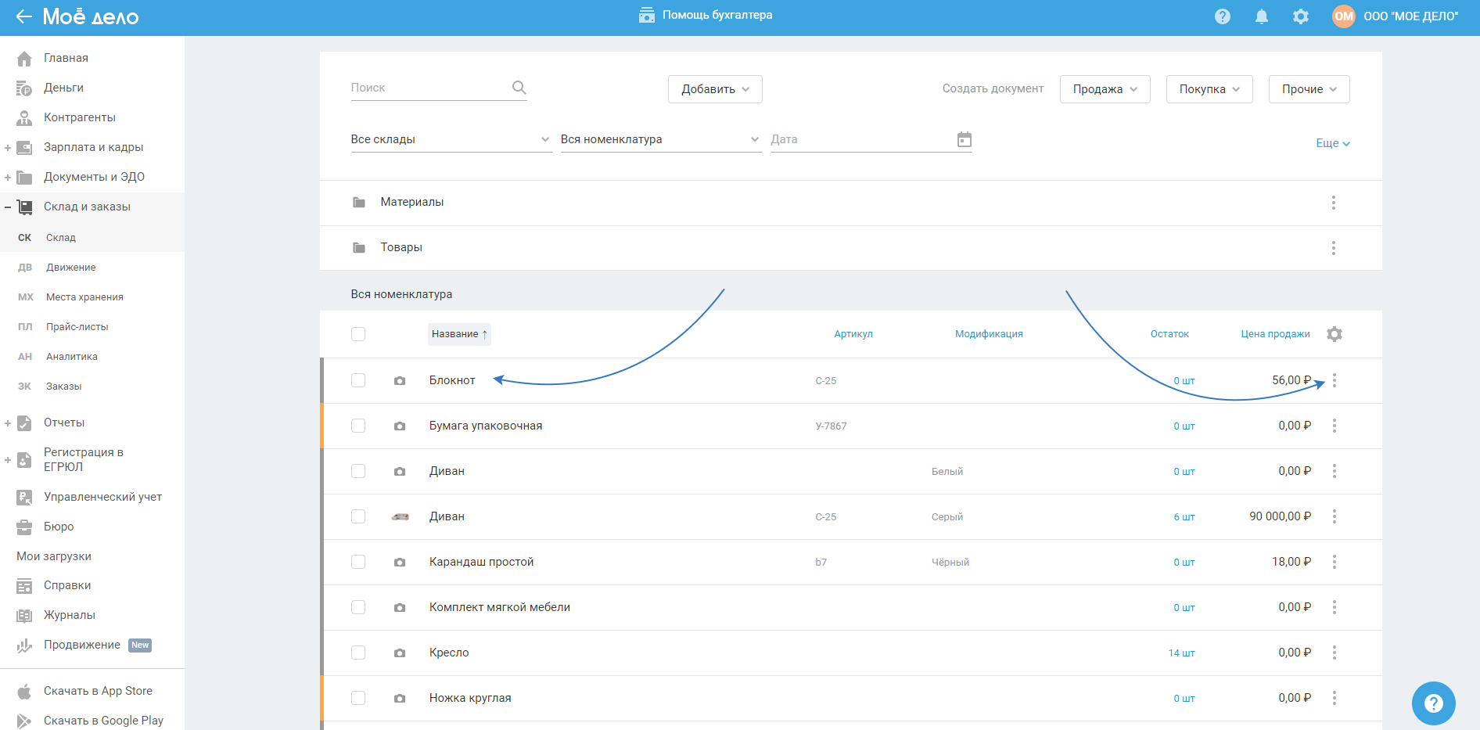Go to Контрагенты section
This screenshot has width=1480, height=730.
pyautogui.click(x=79, y=117)
